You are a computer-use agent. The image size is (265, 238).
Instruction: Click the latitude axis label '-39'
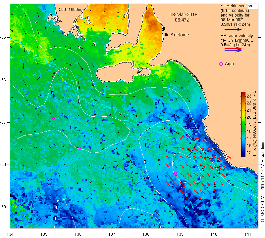coord(3,207)
